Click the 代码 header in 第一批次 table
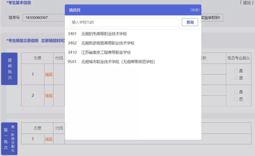The image size is (255, 156). coord(59,128)
